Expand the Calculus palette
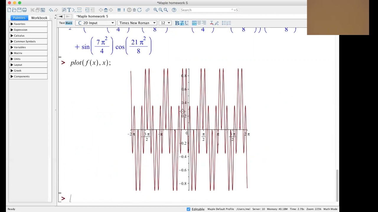 [28, 36]
